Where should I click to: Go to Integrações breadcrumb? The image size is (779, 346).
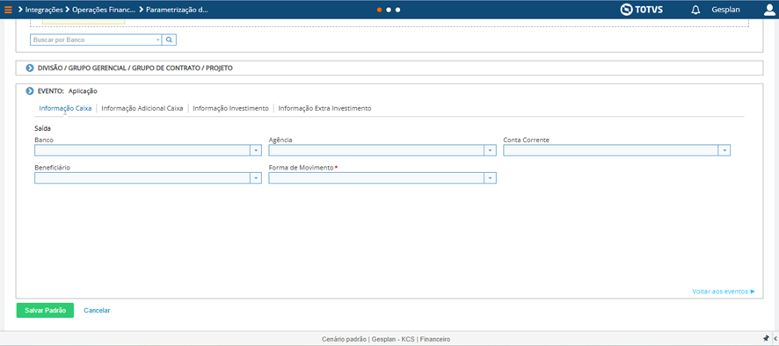pos(44,10)
